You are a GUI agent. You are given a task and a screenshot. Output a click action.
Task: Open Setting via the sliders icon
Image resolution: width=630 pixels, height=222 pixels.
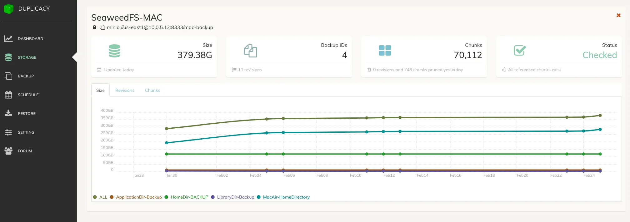click(8, 132)
